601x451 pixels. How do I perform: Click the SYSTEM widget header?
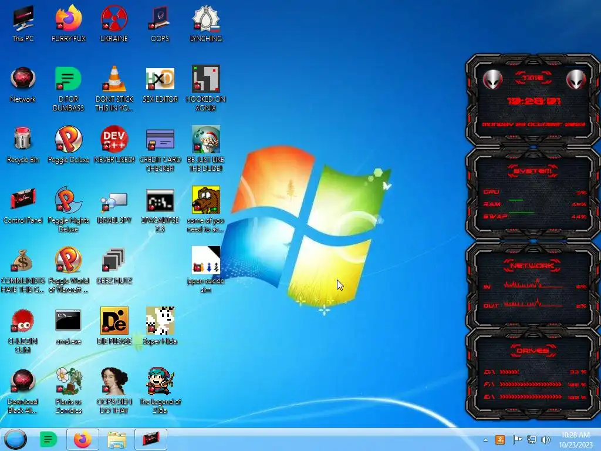pos(533,171)
